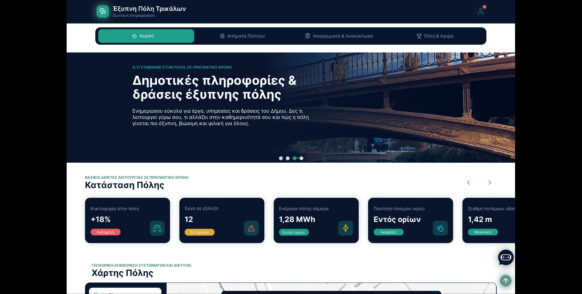The image size is (582, 294).
Task: Click the Έξυπνη Πόλη Τρικάλων title link
Action: (149, 9)
